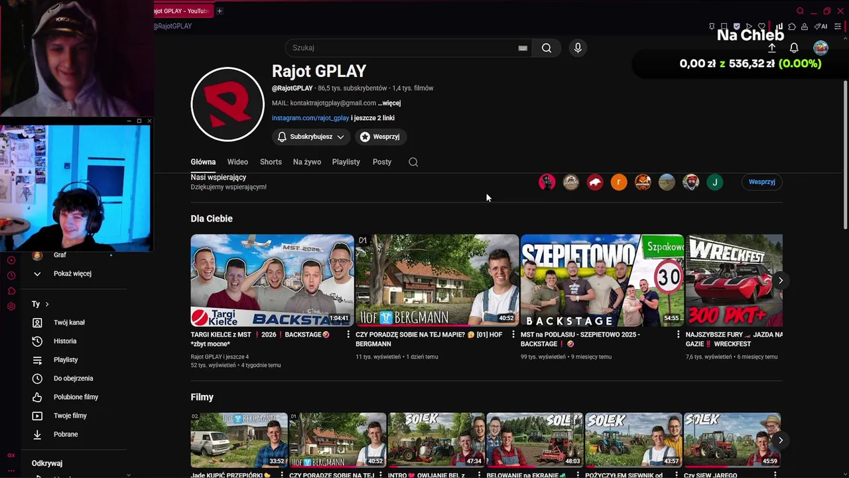
Task: Open browser profile person icon
Action: click(x=805, y=27)
